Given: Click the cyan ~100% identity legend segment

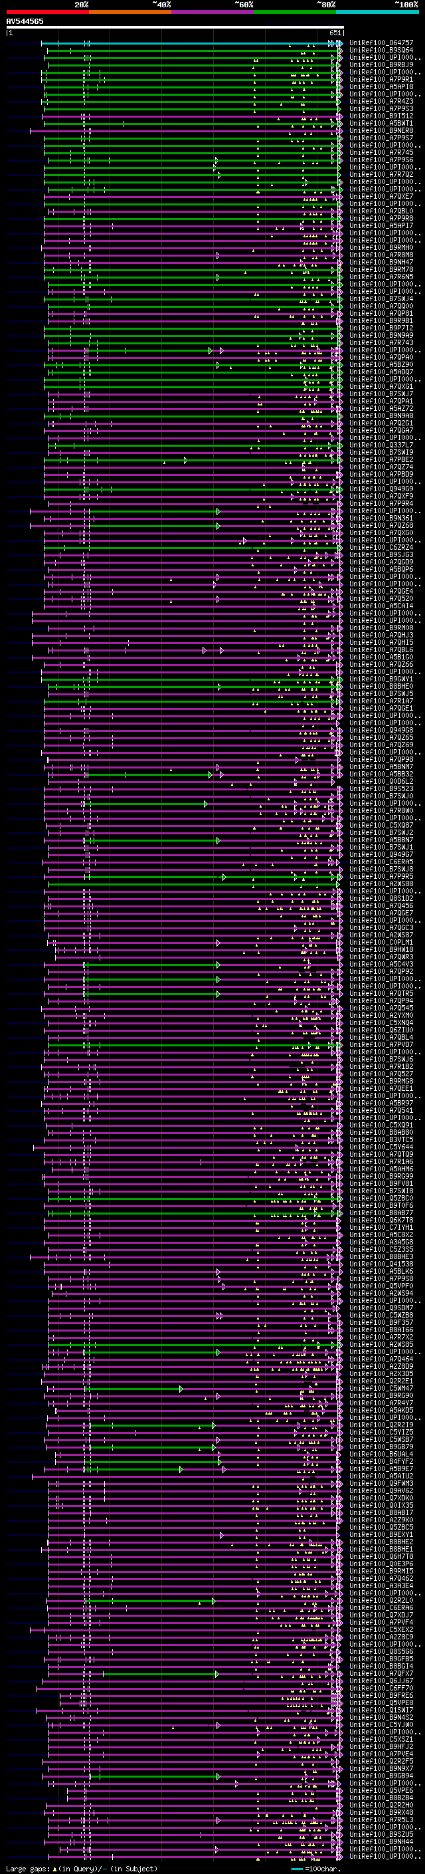Looking at the screenshot, I should click(377, 12).
